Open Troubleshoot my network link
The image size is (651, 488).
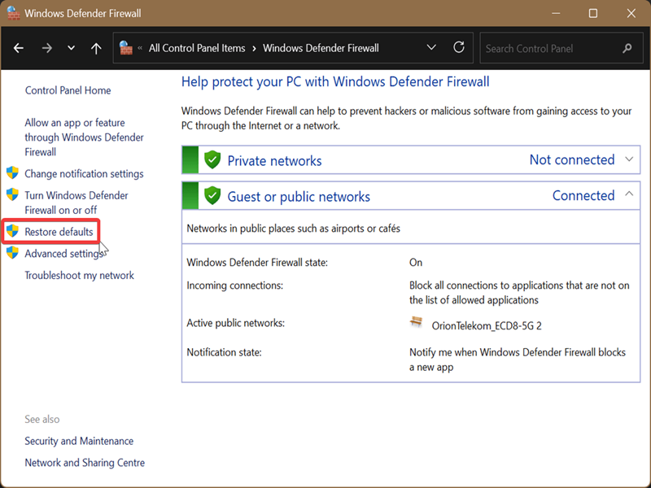(79, 275)
